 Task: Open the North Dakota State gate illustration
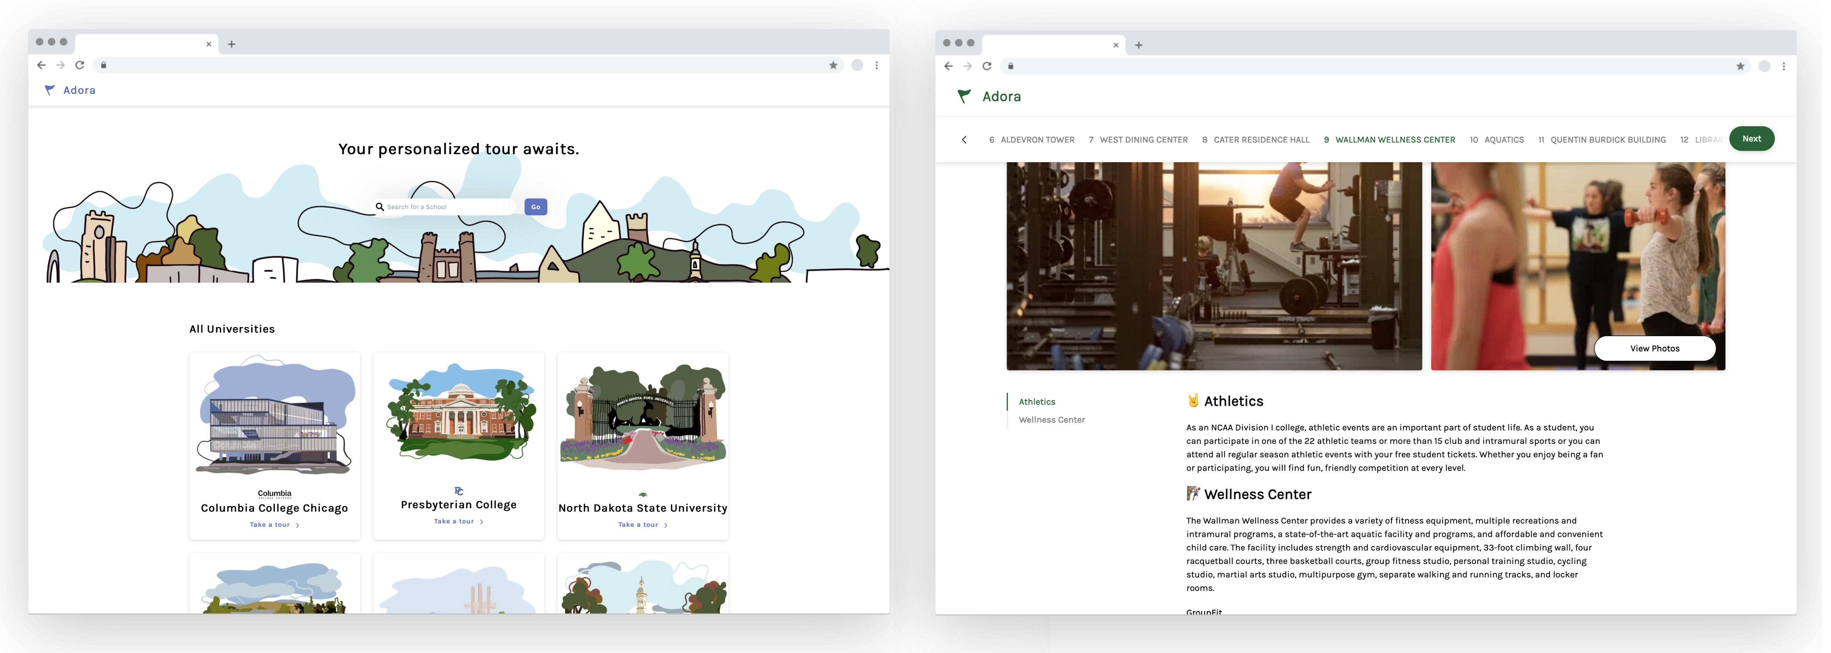(x=643, y=418)
